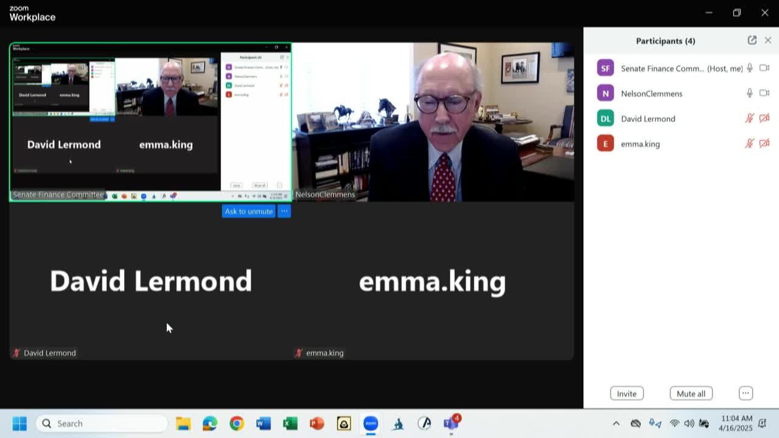The image size is (779, 438).
Task: Mute all participants
Action: coord(691,394)
